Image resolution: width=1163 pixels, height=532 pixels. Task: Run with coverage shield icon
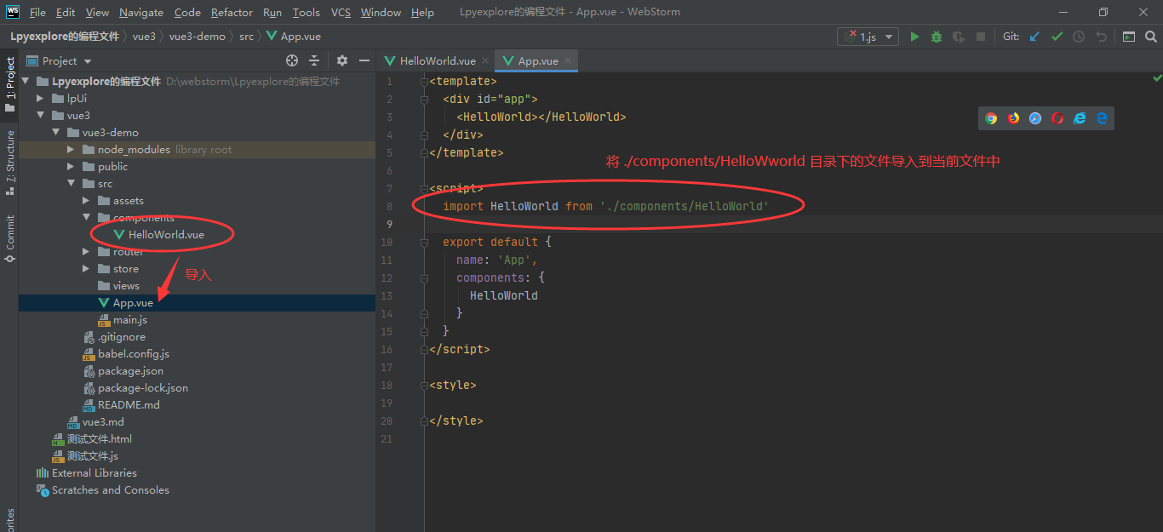click(x=959, y=37)
